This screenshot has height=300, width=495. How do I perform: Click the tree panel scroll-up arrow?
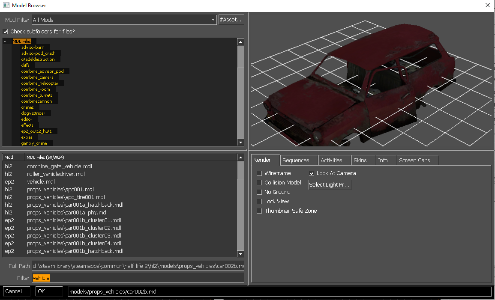(240, 42)
